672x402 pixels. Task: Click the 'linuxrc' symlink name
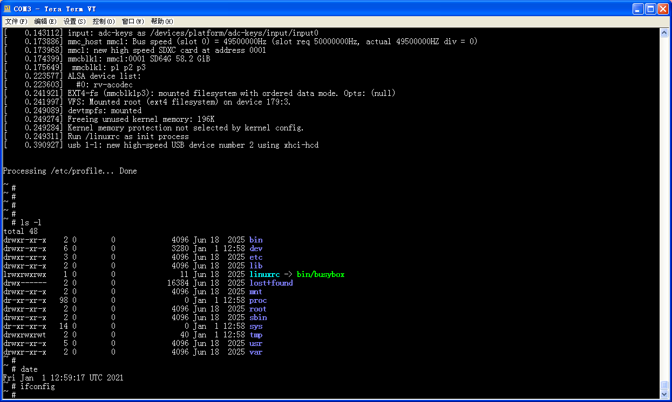pyautogui.click(x=264, y=274)
